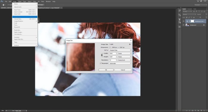Screen dimensions: 208x112
Task: Open the layer blend mode dropdown
Action: click(x=189, y=14)
